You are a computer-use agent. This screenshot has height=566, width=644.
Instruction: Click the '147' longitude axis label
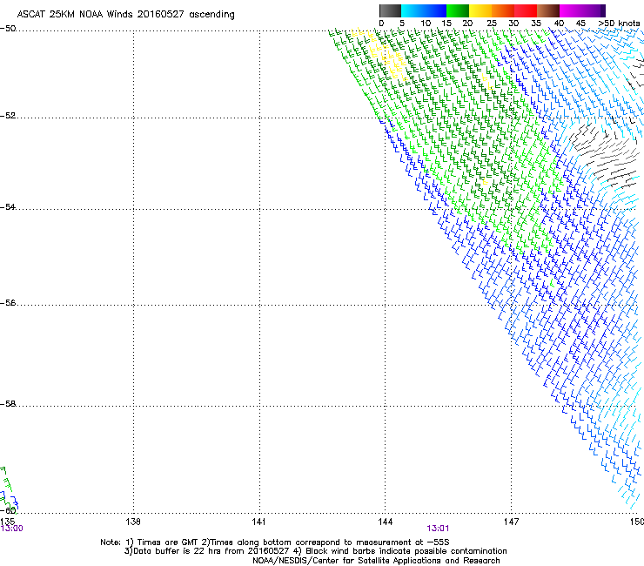511,522
